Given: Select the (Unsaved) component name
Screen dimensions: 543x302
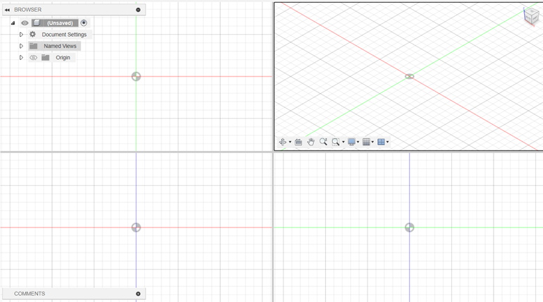Looking at the screenshot, I should [61, 23].
